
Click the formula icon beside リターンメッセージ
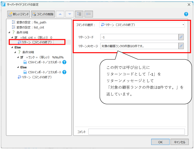point(181,46)
